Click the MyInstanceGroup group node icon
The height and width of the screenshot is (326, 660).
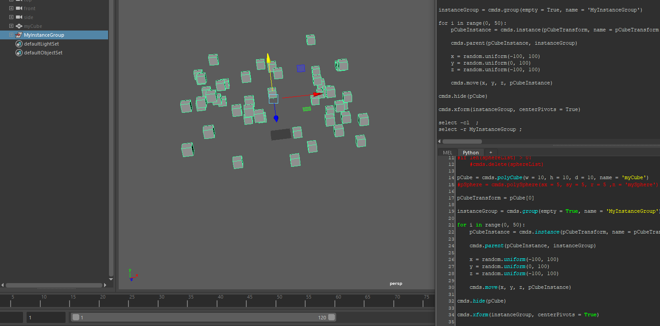pos(19,35)
